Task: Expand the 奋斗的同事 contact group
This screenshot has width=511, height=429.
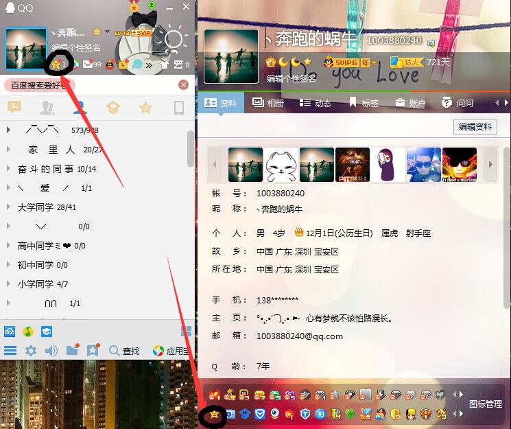Action: [9, 169]
